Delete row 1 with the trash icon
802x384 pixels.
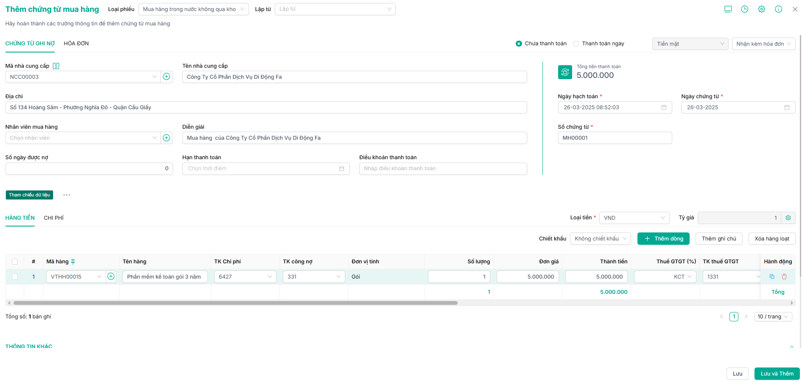click(x=784, y=276)
